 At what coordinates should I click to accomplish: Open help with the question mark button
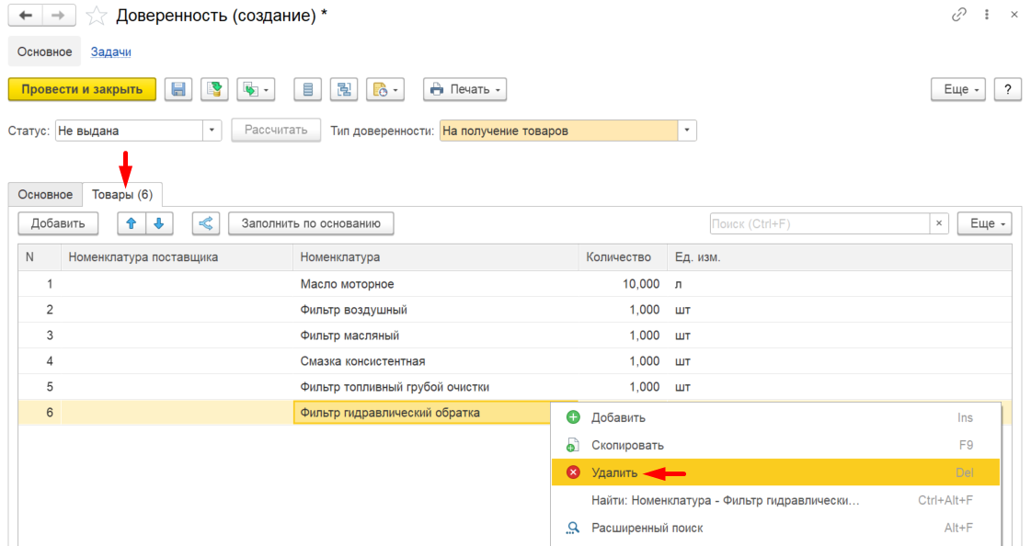coord(1008,89)
